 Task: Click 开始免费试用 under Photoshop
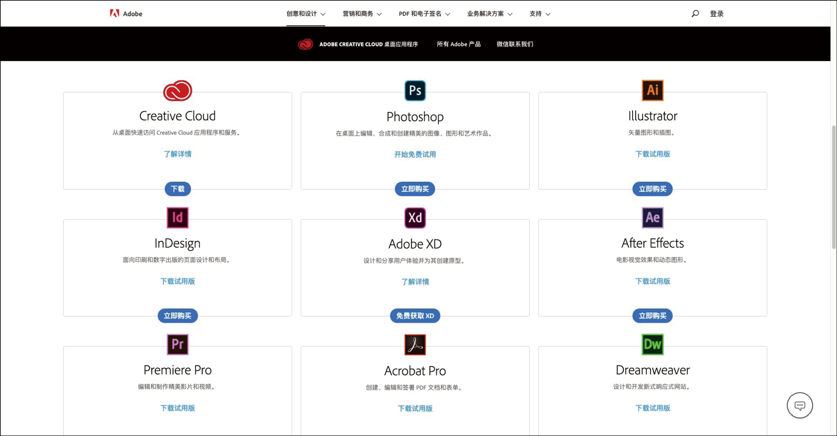coord(415,154)
